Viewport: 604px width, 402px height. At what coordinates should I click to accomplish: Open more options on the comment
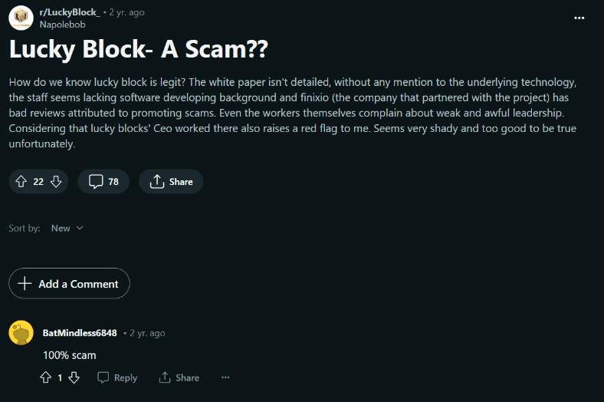[x=225, y=377]
